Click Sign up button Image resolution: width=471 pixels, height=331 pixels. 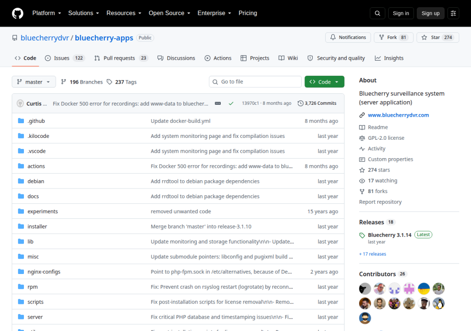(431, 13)
